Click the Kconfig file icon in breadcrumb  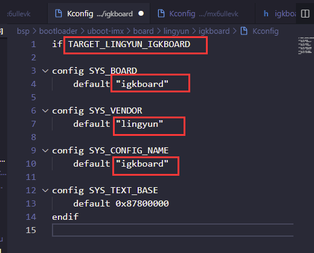tap(244, 31)
